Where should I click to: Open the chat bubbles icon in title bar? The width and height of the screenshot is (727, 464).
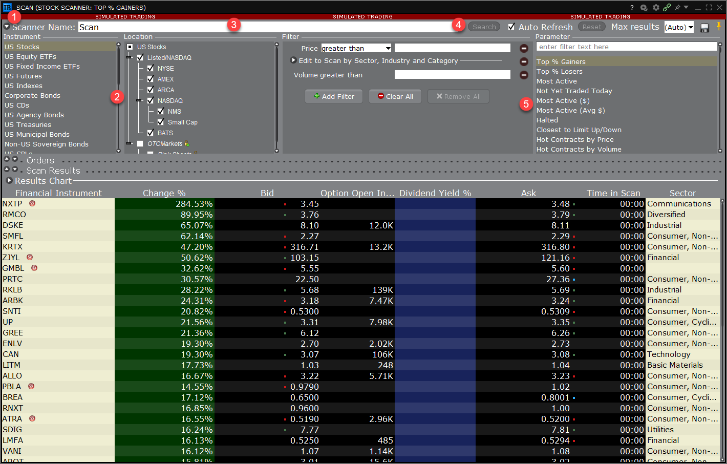click(644, 8)
